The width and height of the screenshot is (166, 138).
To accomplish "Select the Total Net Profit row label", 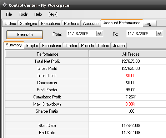I will pos(47,61).
